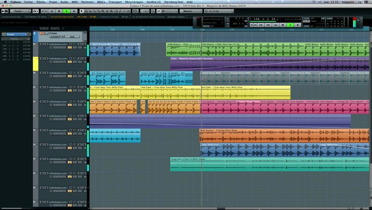Open the grid type dropdown beside Snap
Image resolution: width=372 pixels, height=210 pixels.
pyautogui.click(x=170, y=11)
